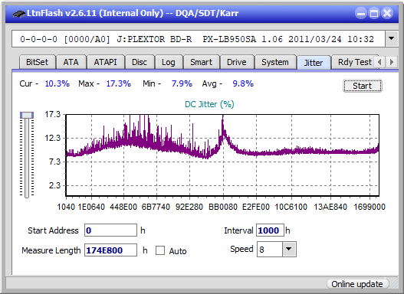Expand the Speed dropdown

[289, 250]
